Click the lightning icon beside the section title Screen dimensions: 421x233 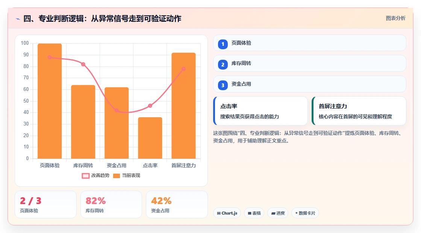click(18, 19)
